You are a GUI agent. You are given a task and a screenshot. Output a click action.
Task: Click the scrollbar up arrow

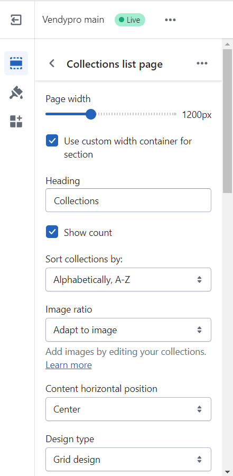tap(227, 44)
